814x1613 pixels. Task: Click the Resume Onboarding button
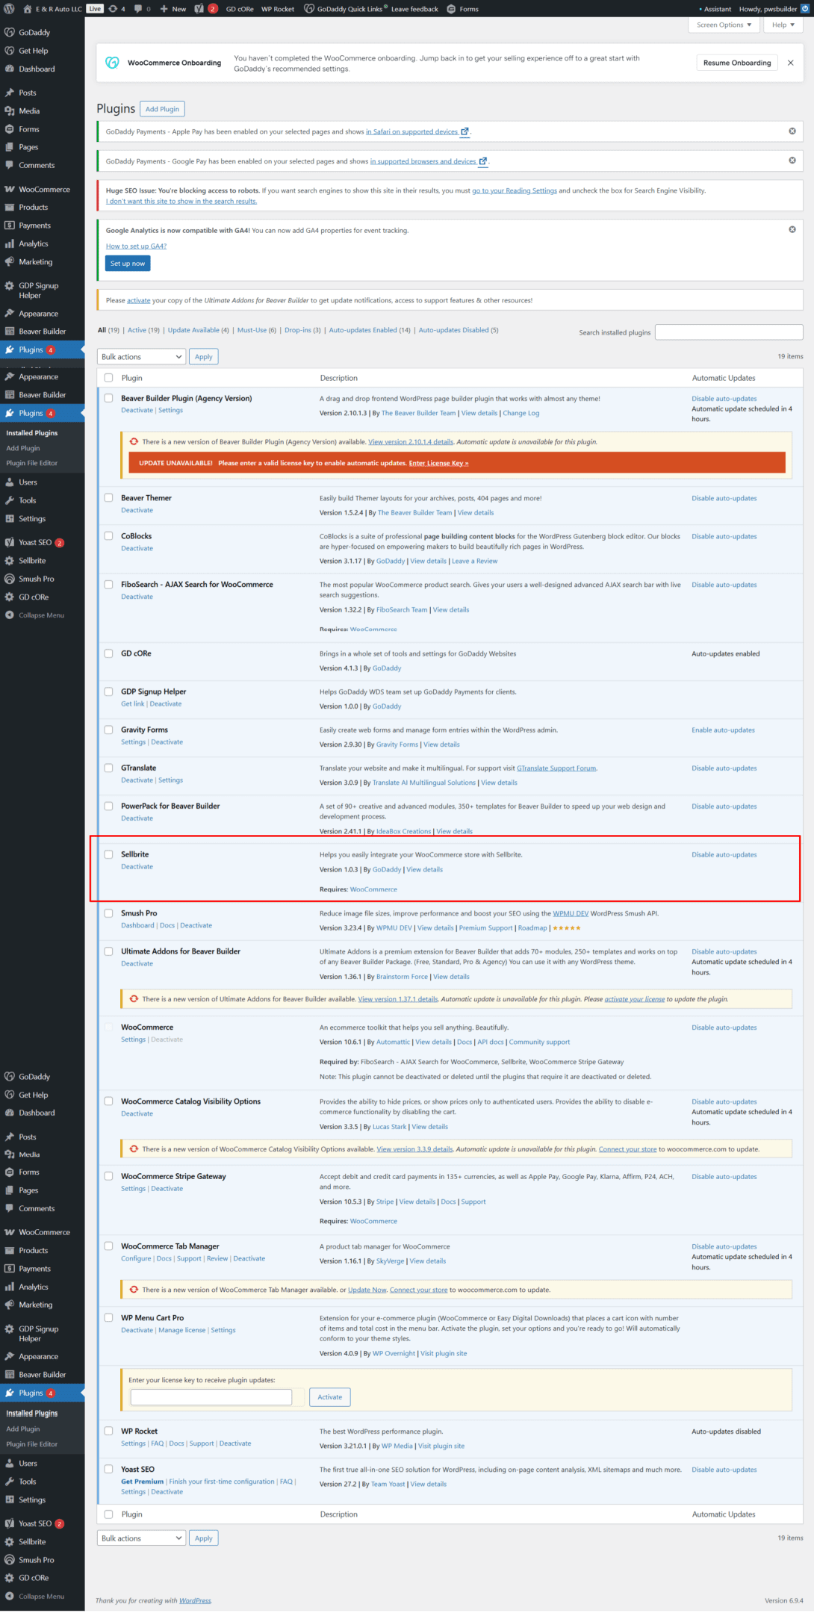point(737,63)
